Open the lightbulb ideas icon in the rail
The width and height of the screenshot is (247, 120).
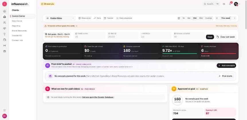tap(5, 34)
